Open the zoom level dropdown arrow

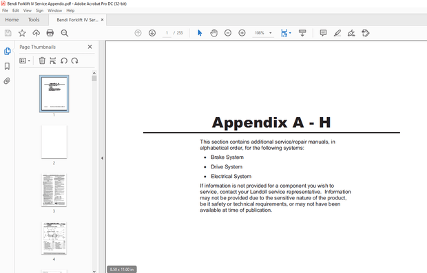click(271, 33)
